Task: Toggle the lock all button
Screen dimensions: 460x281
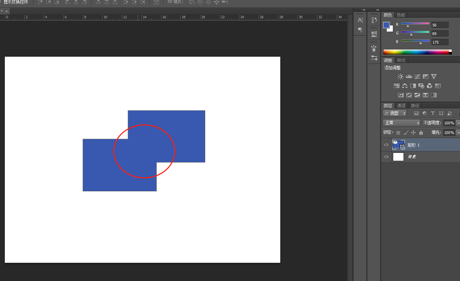Action: click(421, 133)
